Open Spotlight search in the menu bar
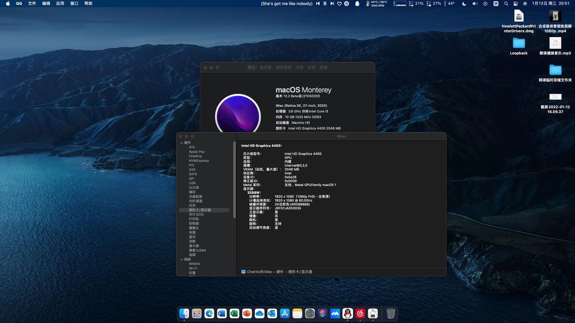The image size is (575, 323). (506, 3)
